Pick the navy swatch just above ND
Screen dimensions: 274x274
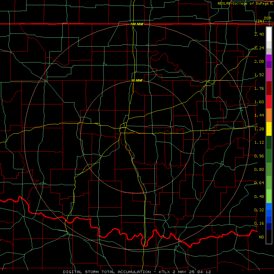269,227
